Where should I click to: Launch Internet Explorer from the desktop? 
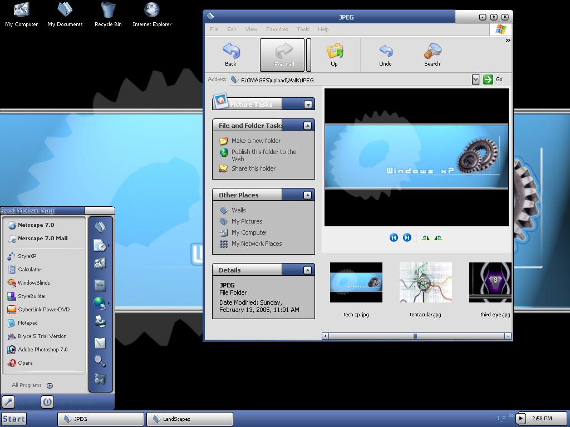(x=152, y=14)
